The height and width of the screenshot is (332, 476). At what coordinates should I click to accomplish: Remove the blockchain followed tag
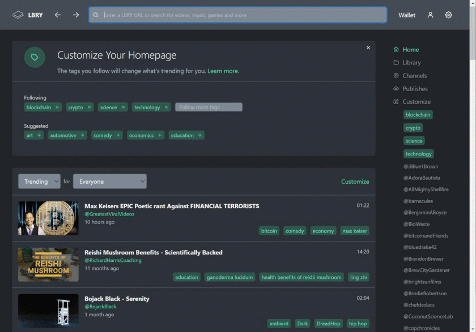point(57,107)
